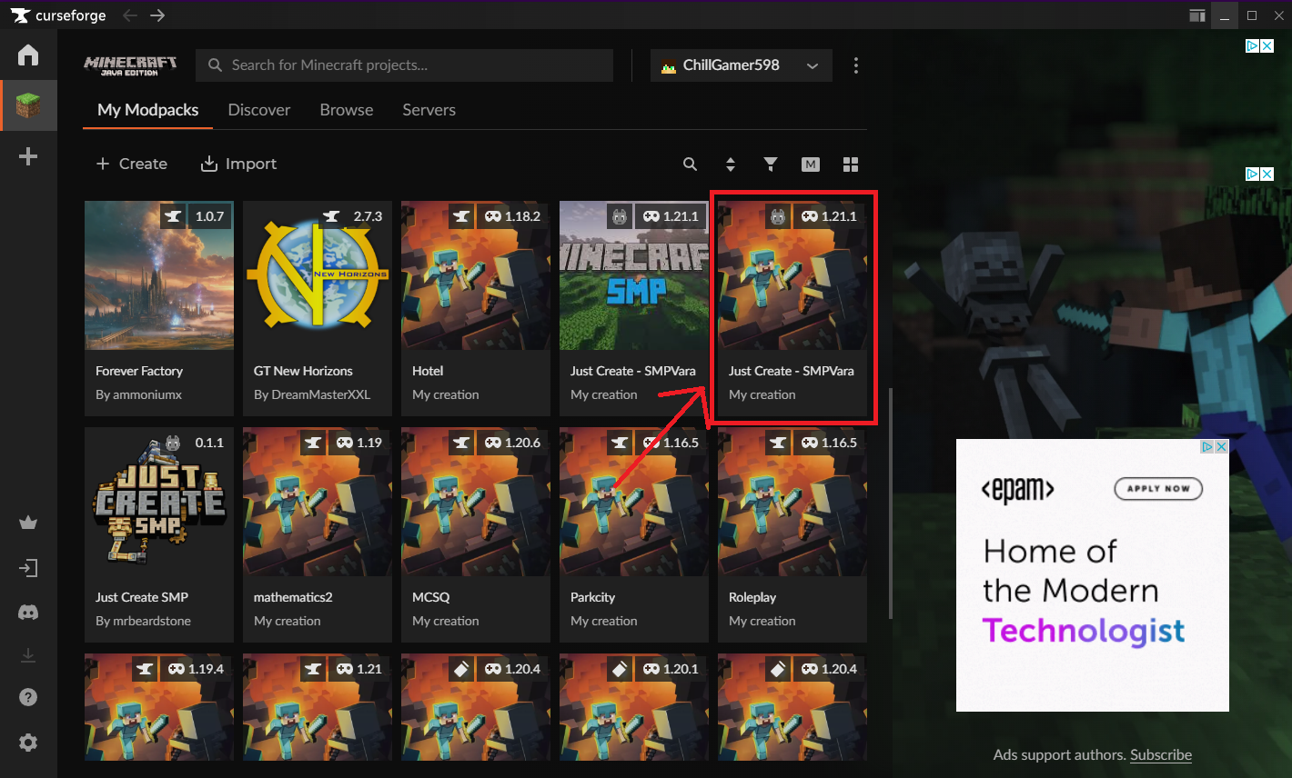The height and width of the screenshot is (778, 1292).
Task: Select the Minecraft grass block game icon
Action: [x=28, y=105]
